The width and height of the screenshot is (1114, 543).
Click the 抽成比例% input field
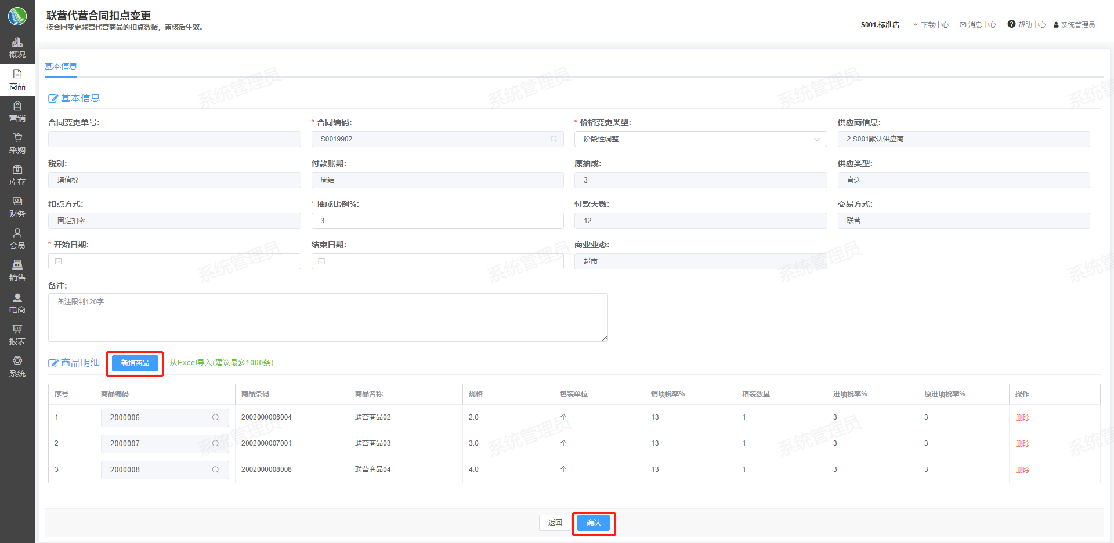(x=437, y=221)
